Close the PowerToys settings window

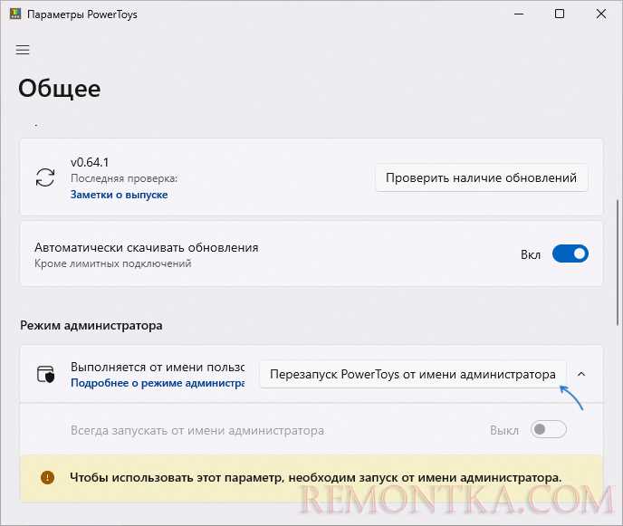pyautogui.click(x=601, y=14)
